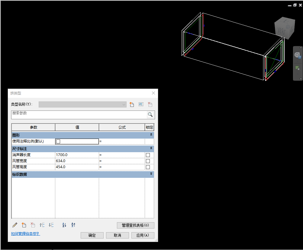Open the 类型名称 dropdown
The image size is (303, 250).
[x=124, y=104]
